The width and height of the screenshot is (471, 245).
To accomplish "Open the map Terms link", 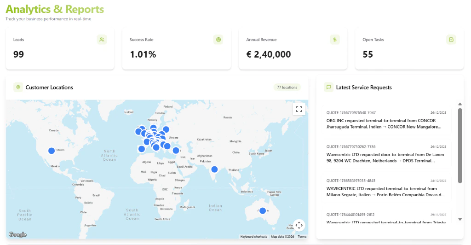I will 302,237.
